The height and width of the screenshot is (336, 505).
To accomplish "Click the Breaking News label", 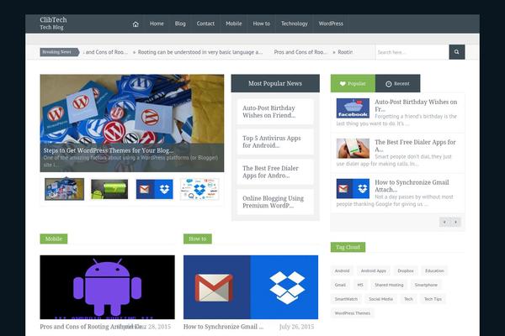I will pyautogui.click(x=59, y=52).
